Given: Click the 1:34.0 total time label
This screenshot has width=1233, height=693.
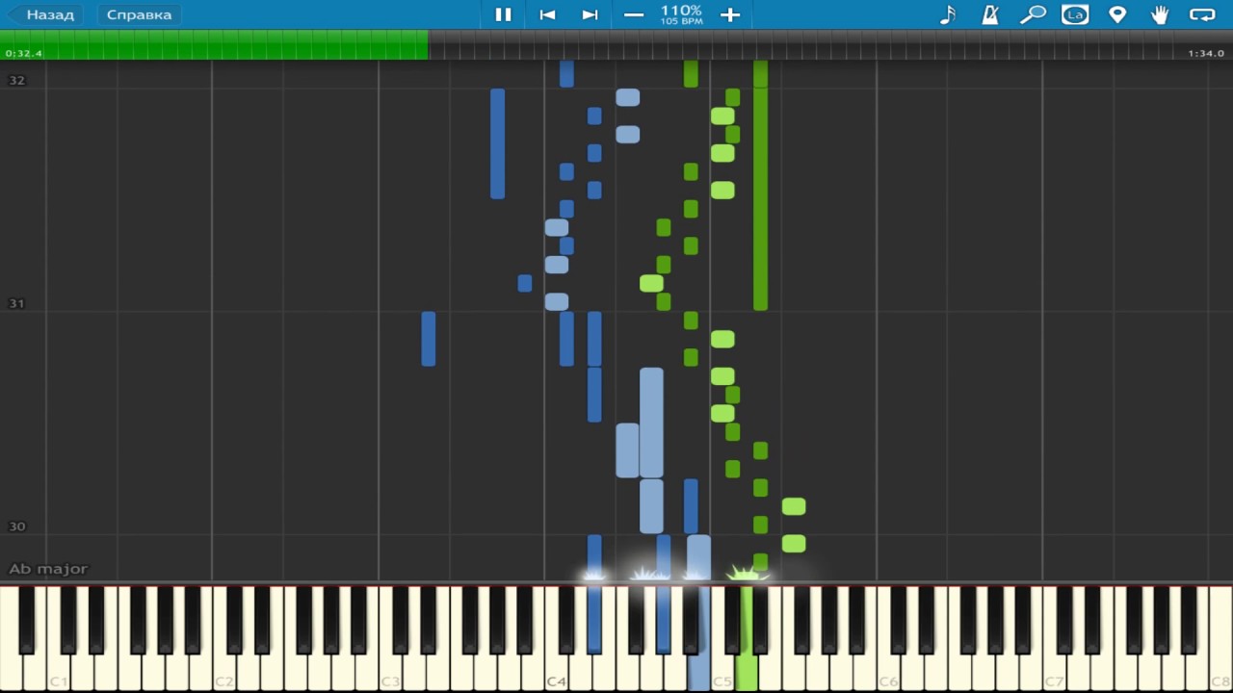Looking at the screenshot, I should [1206, 54].
